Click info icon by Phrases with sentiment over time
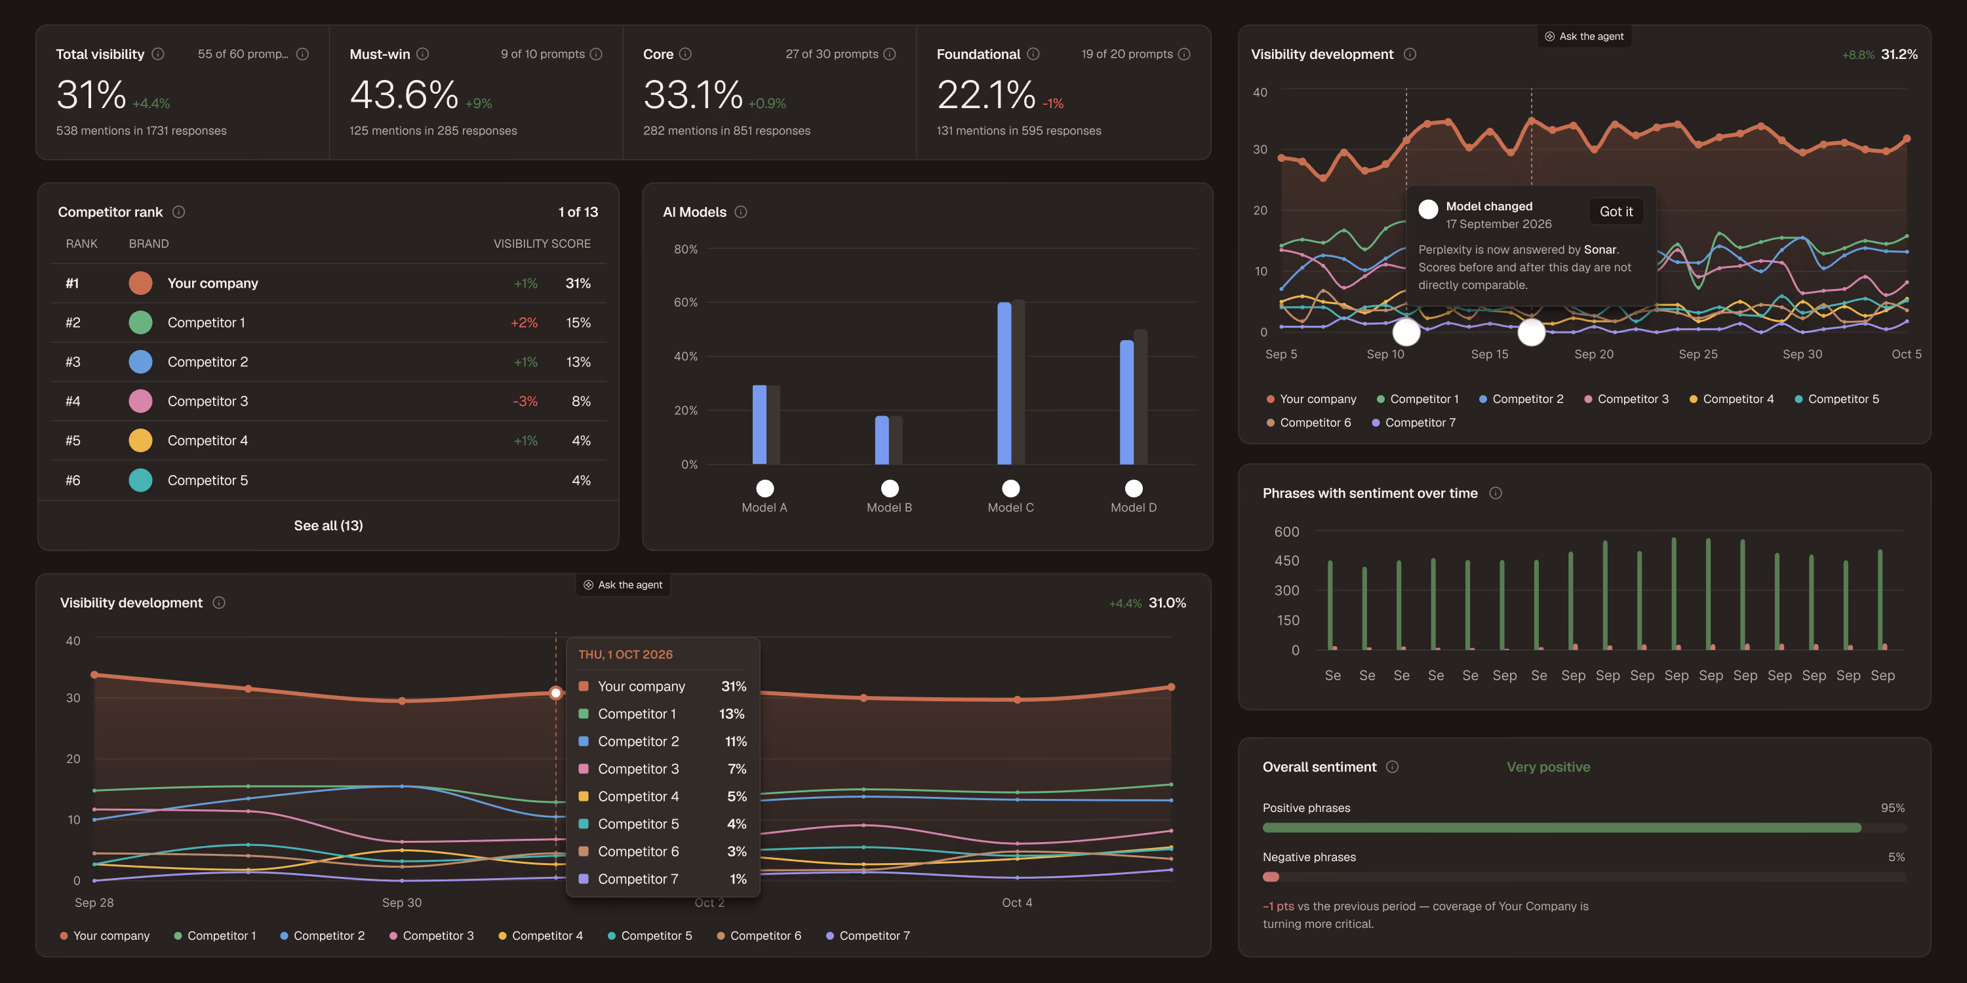 pyautogui.click(x=1496, y=493)
